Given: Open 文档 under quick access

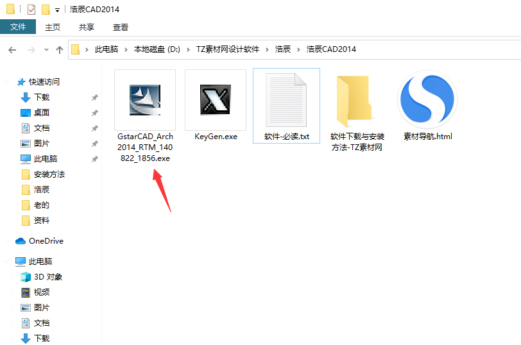Looking at the screenshot, I should [x=42, y=128].
